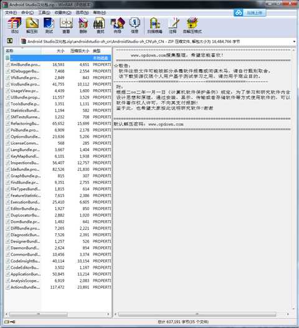Viewport: 299px width, 328px height.
Task: Click the Info (信息) toolbar icon
Action: click(135, 26)
